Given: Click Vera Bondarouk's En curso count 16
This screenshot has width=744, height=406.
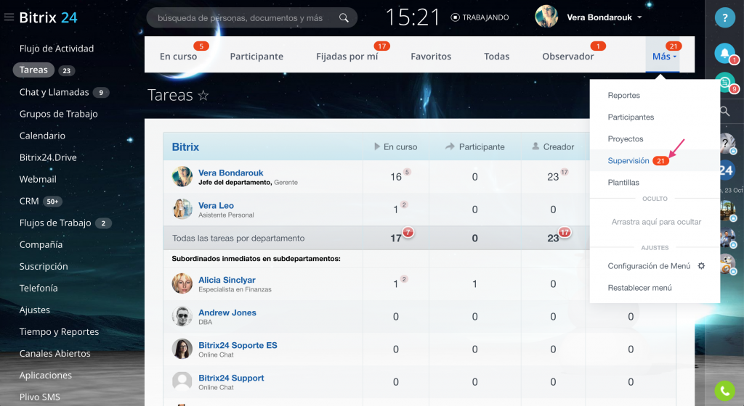Looking at the screenshot, I should [x=396, y=177].
